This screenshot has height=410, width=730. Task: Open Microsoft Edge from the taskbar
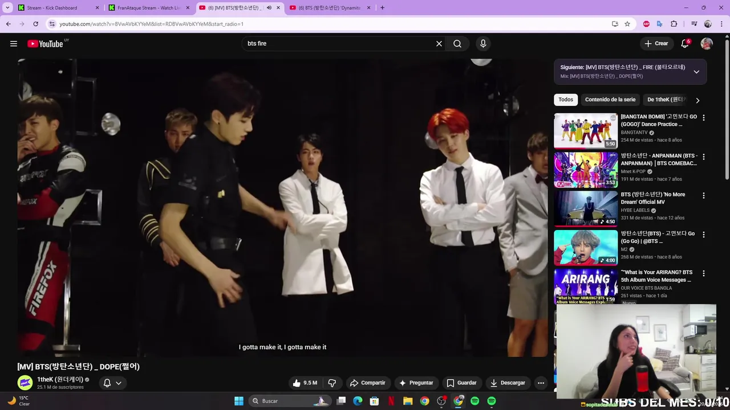(x=358, y=401)
